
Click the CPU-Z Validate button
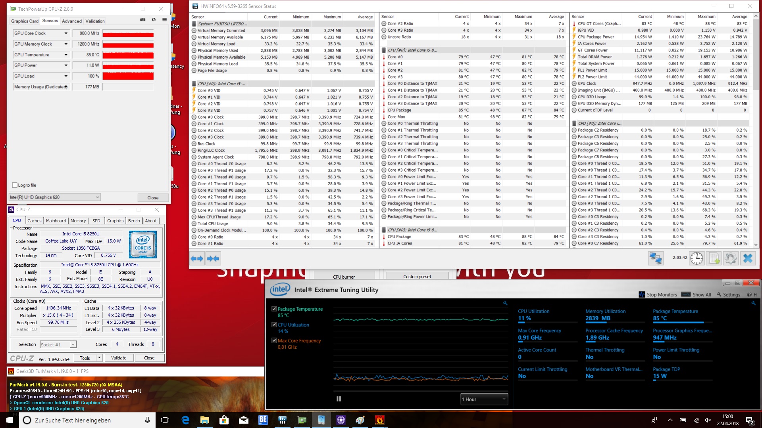pyautogui.click(x=119, y=358)
